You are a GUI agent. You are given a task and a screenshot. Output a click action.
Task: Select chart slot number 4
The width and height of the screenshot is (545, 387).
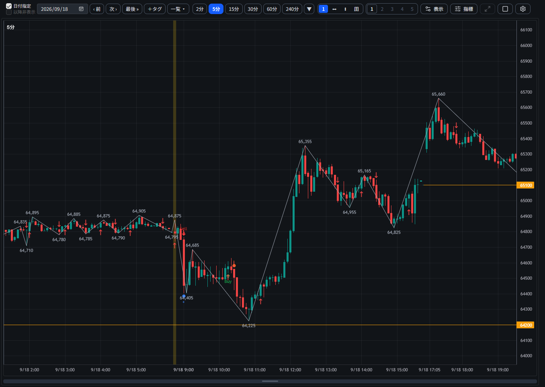point(402,9)
